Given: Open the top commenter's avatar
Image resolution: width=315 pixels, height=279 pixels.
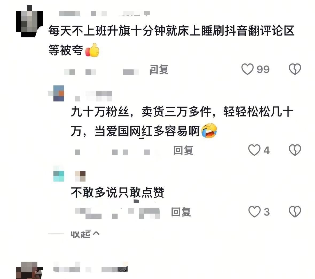Looking at the screenshot, I should pyautogui.click(x=29, y=21).
